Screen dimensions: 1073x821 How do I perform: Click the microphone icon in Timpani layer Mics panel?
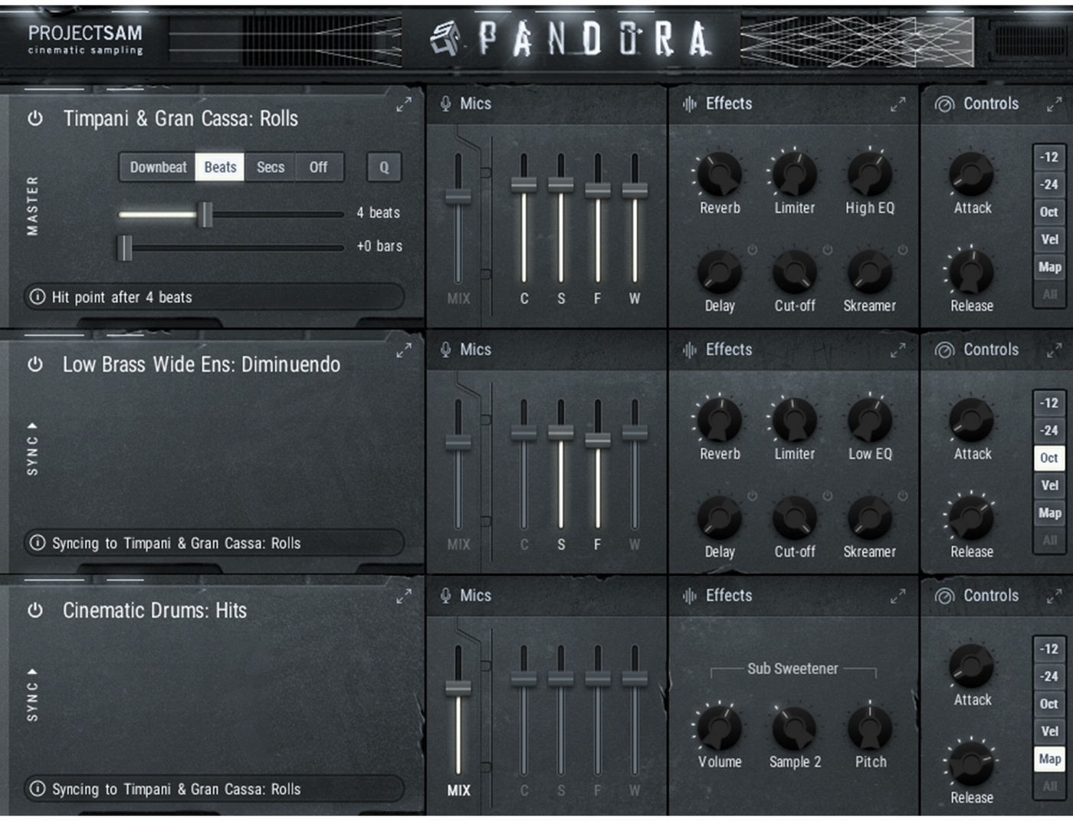(445, 103)
